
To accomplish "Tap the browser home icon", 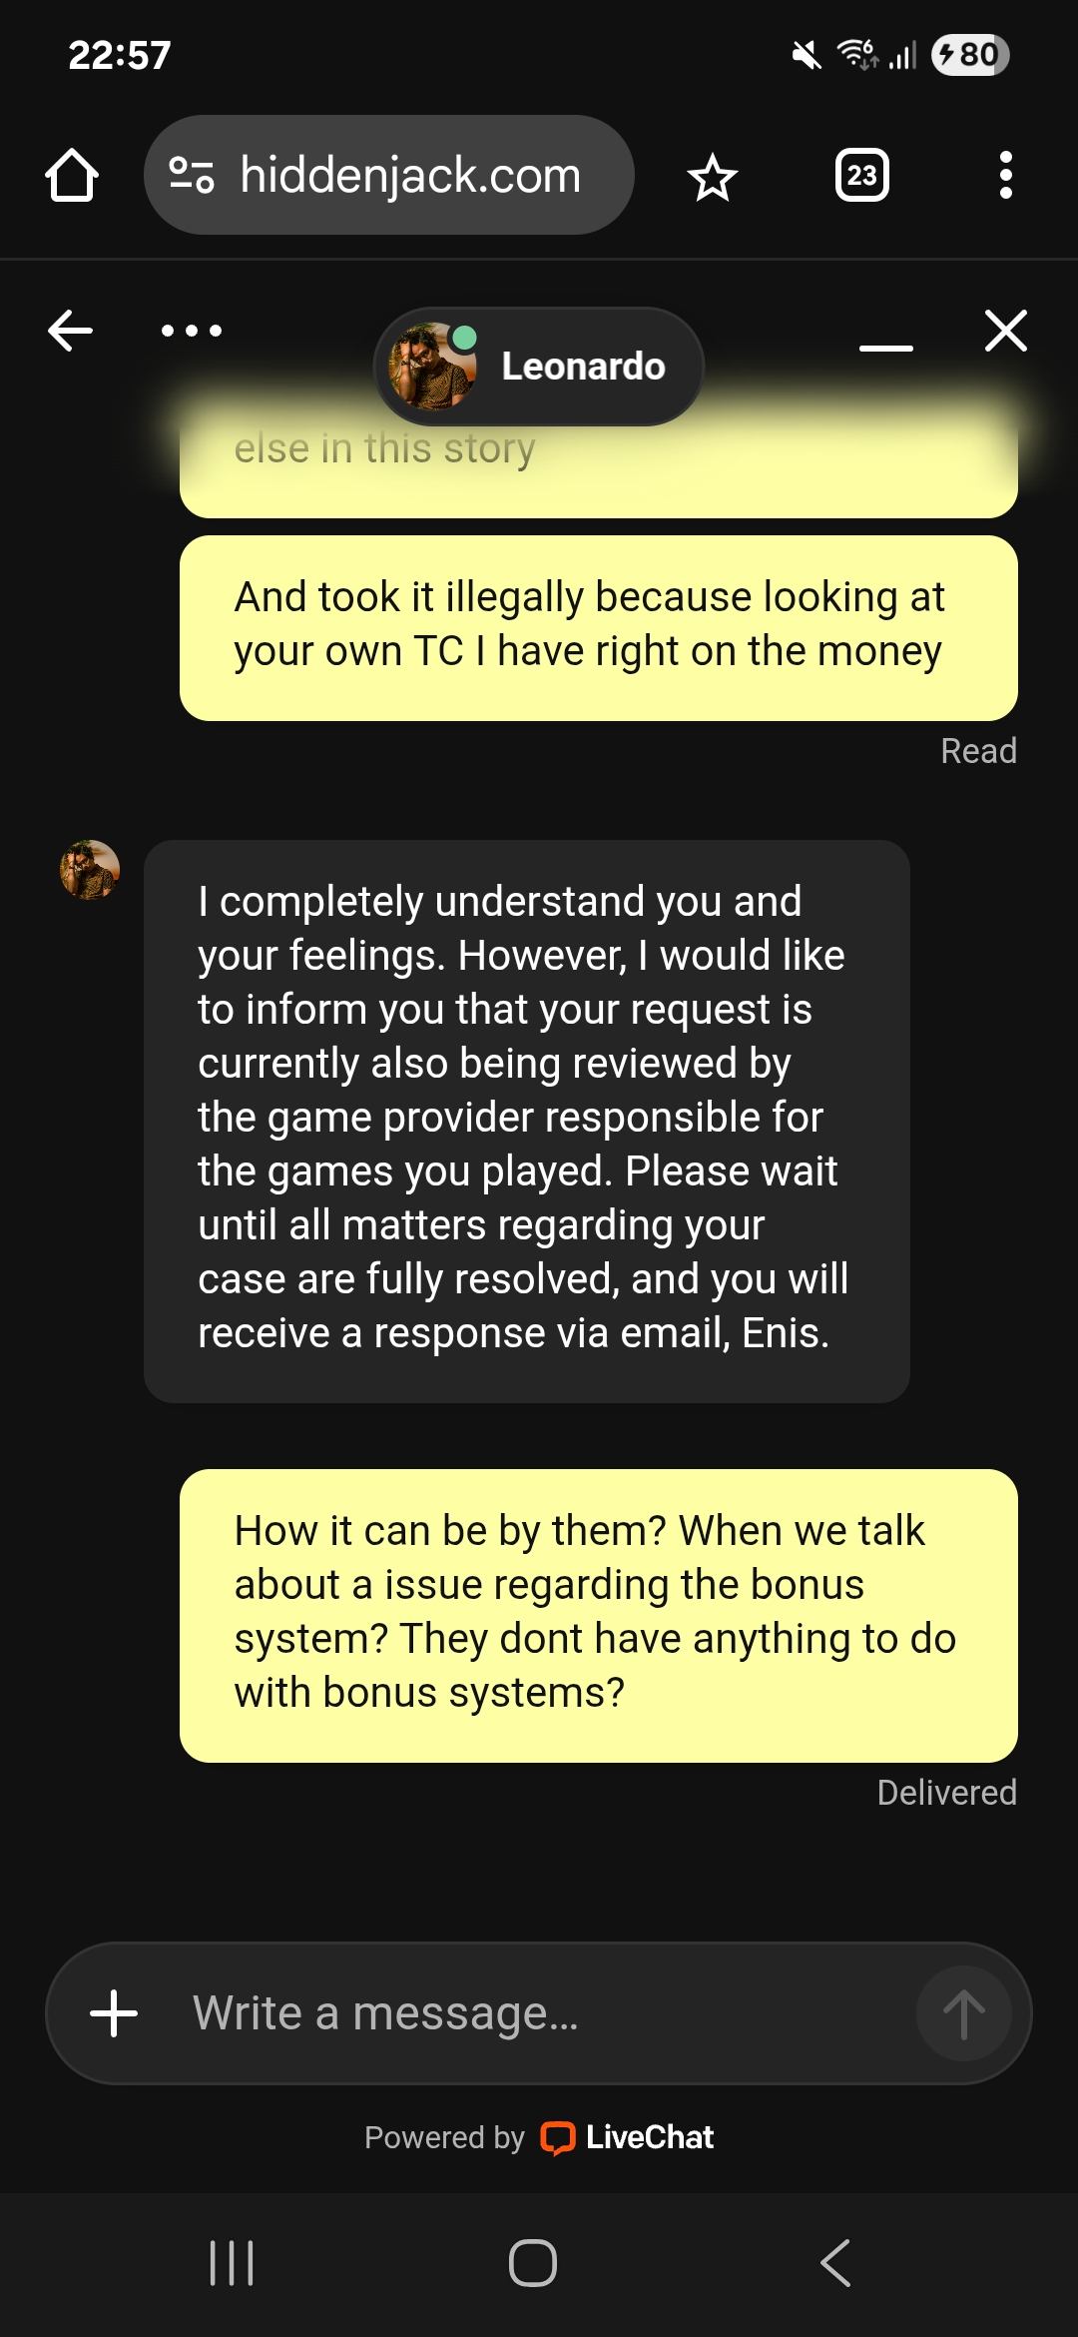I will coord(72,176).
